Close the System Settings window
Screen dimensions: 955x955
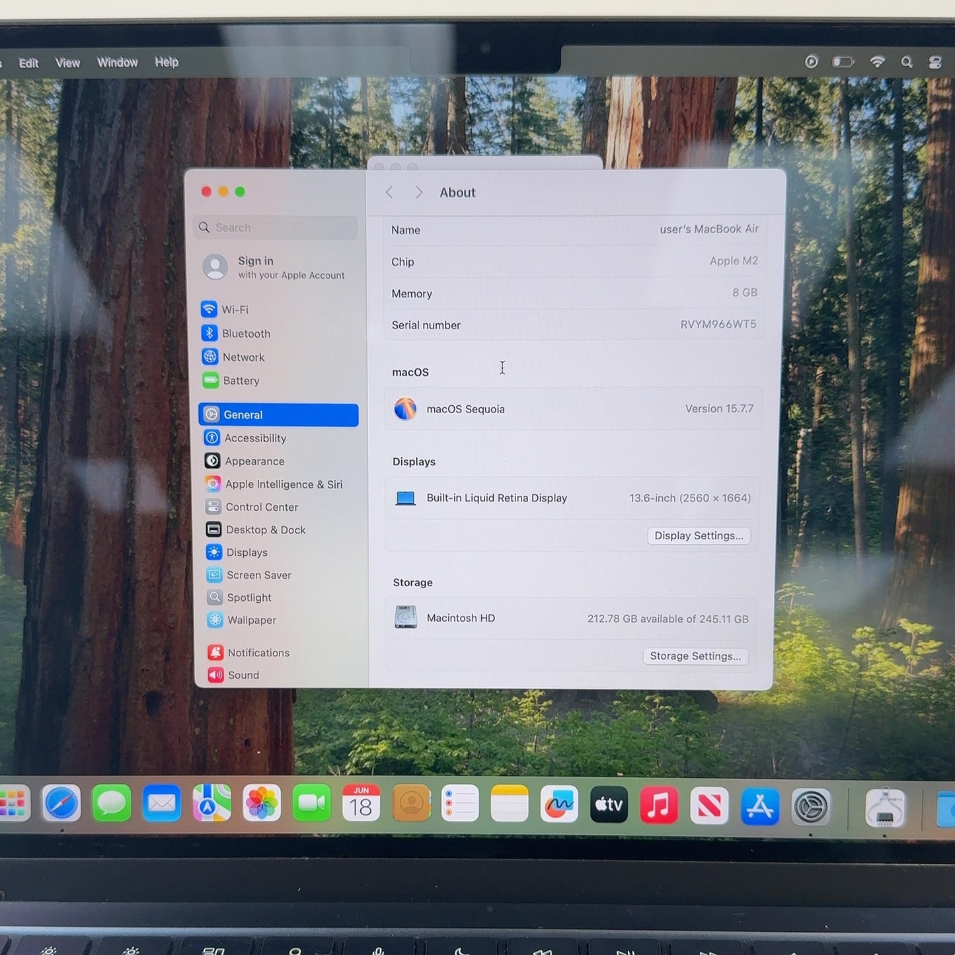click(206, 192)
